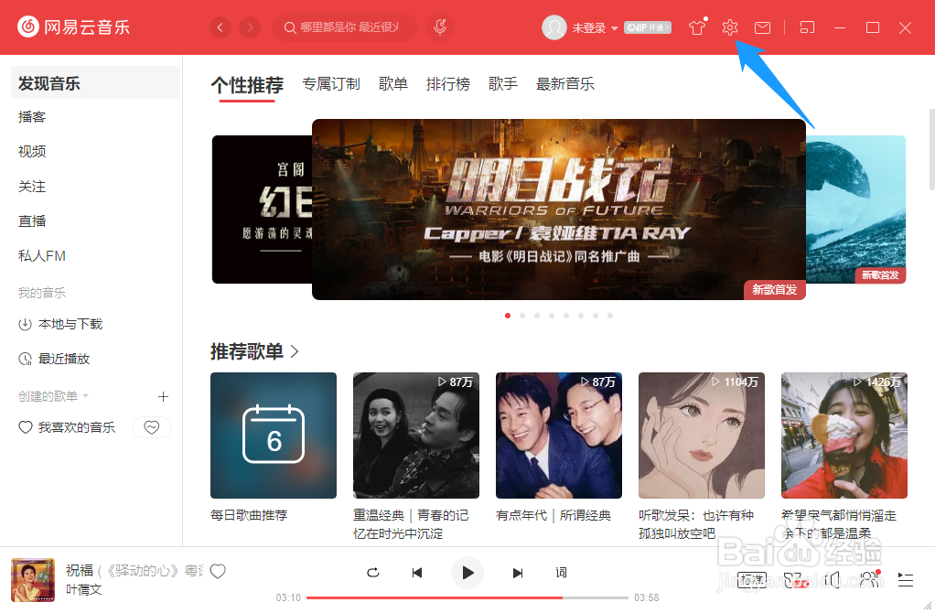The image size is (935, 613).
Task: Skip to the next track
Action: (x=518, y=573)
